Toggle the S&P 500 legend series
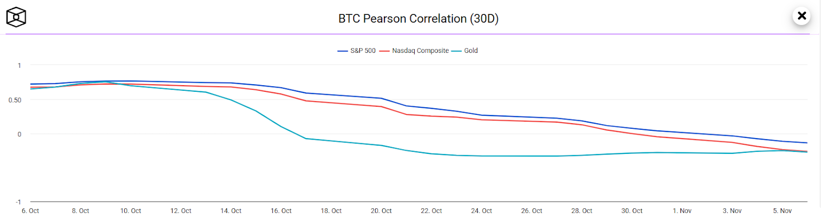 363,51
